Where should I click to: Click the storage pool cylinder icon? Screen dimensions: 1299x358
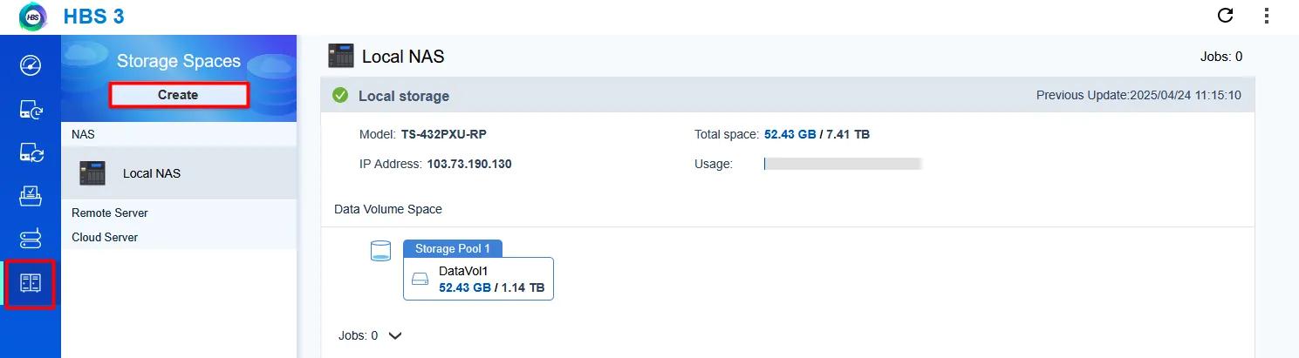click(380, 252)
